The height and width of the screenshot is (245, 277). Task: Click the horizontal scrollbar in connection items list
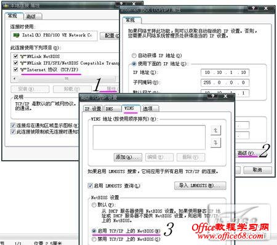coord(66,79)
